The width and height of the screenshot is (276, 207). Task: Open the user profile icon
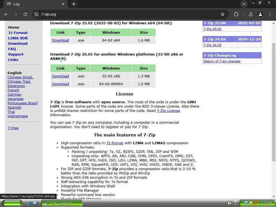[x=260, y=14]
